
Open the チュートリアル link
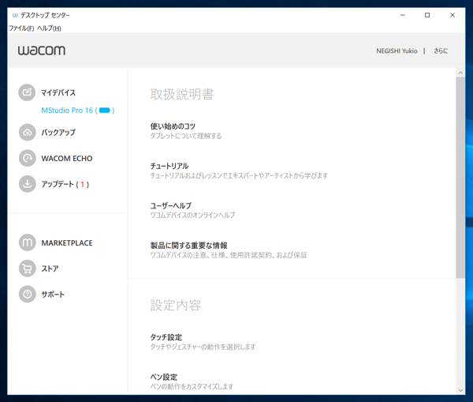[x=169, y=166]
